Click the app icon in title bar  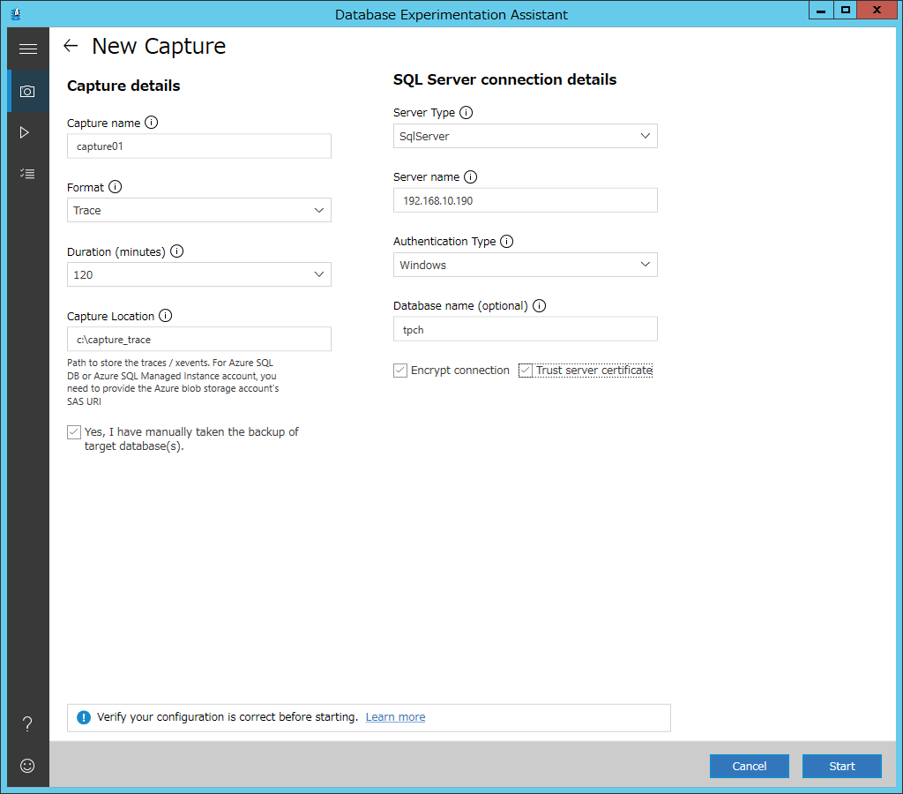coord(16,14)
